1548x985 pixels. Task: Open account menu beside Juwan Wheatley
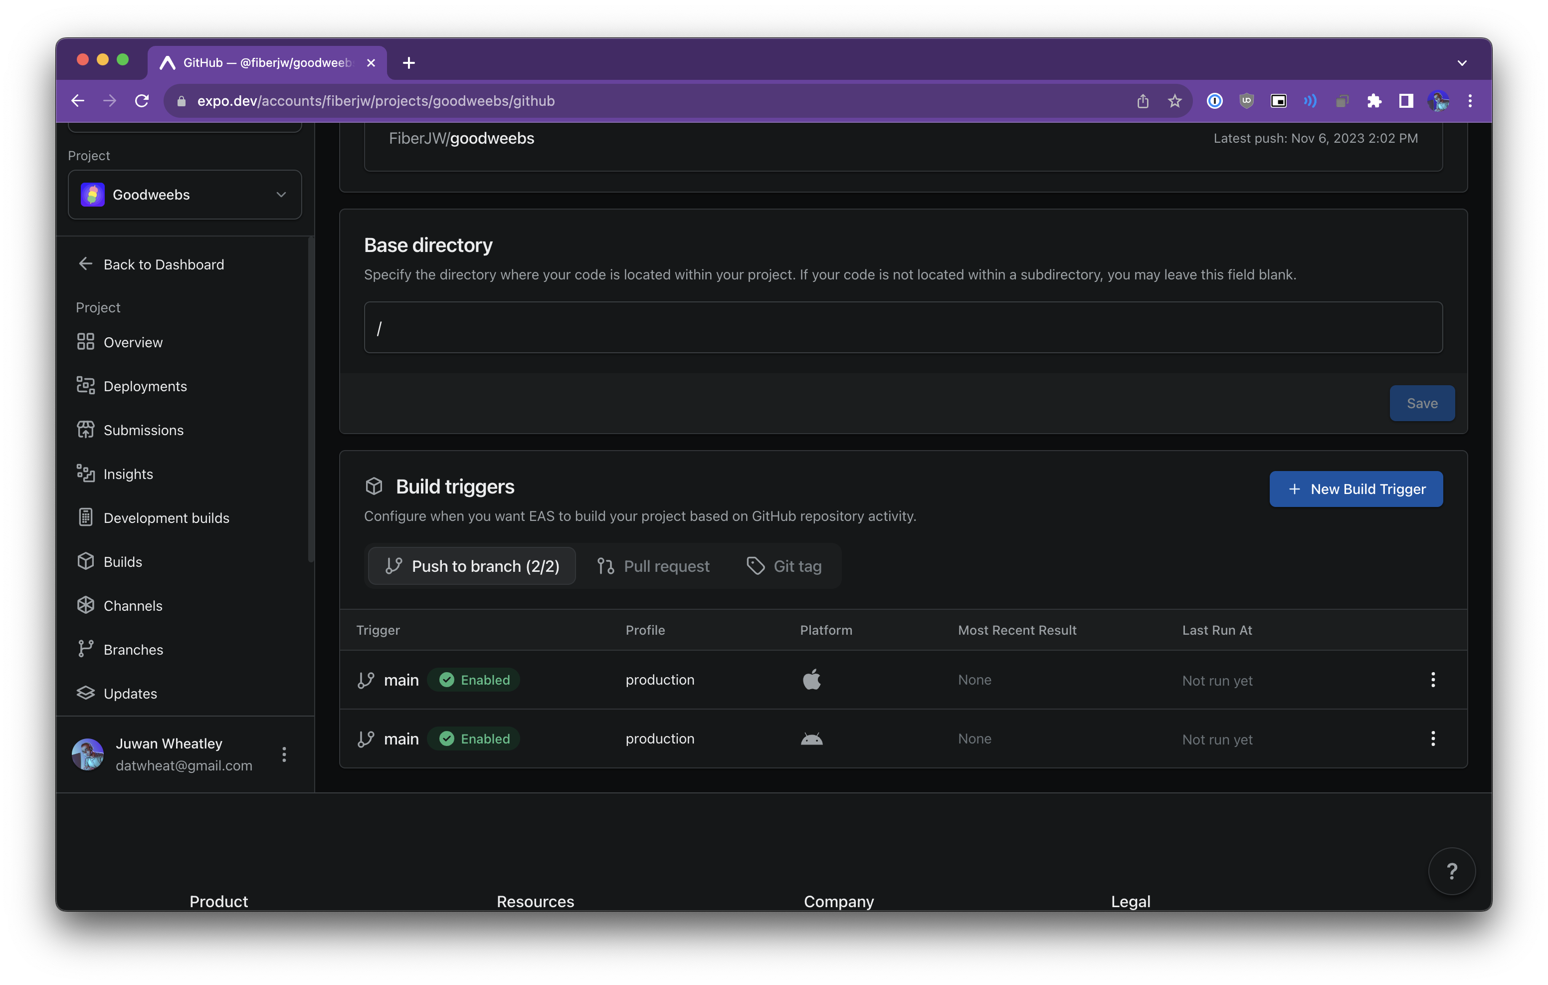[283, 754]
